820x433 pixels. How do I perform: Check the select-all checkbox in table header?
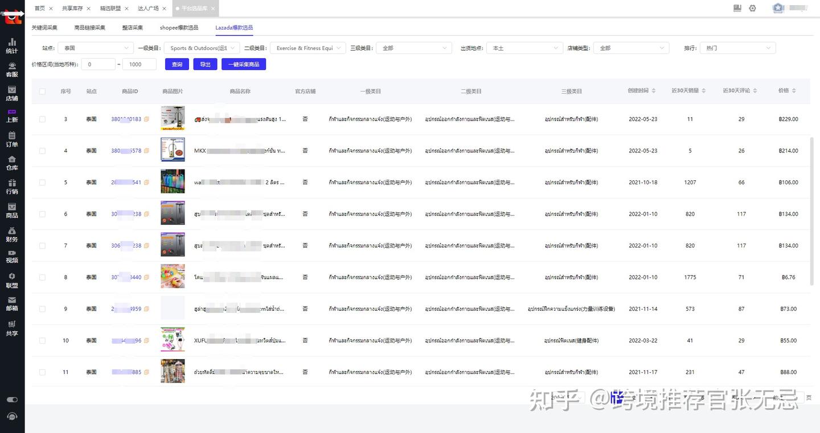(42, 90)
